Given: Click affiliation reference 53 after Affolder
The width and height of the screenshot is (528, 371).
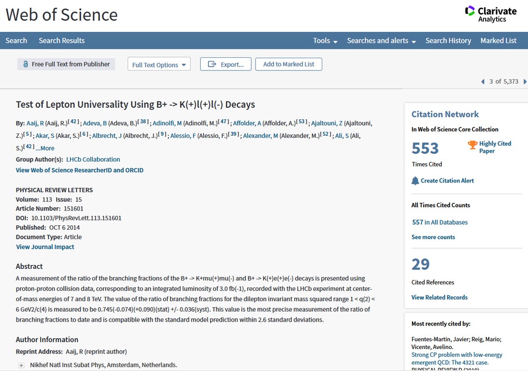Looking at the screenshot, I should (x=302, y=121).
